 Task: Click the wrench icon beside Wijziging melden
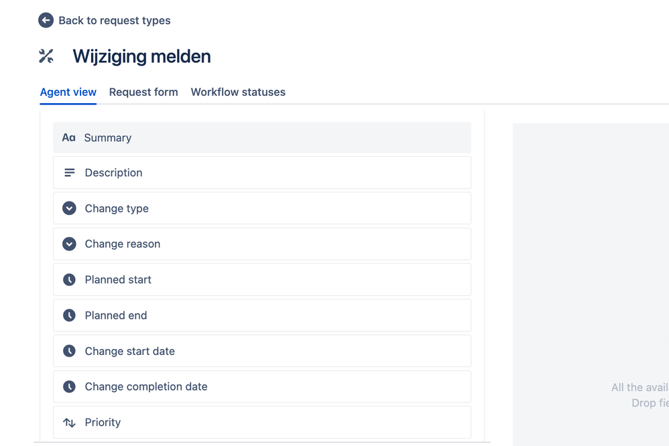(x=46, y=56)
